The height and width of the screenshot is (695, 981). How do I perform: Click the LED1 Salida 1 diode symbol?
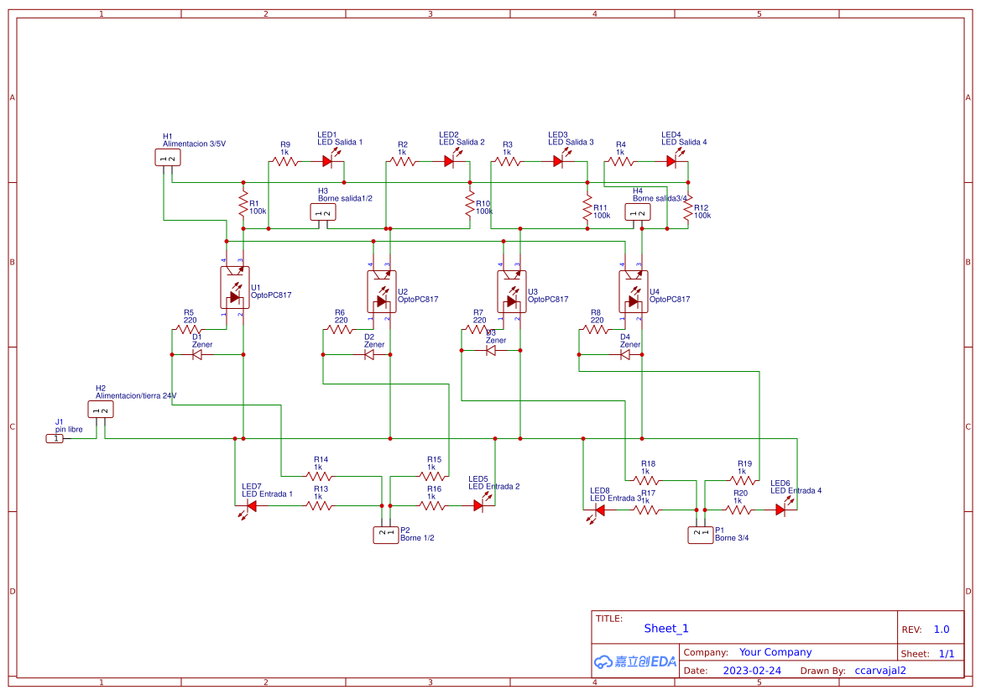(327, 161)
